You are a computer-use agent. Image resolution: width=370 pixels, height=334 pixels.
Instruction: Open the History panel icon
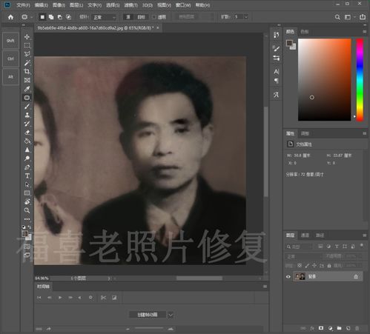click(x=277, y=35)
